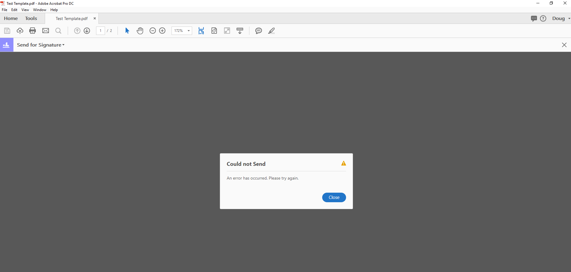The width and height of the screenshot is (571, 272).
Task: Open the notifications chat bubble icon
Action: pos(534,18)
